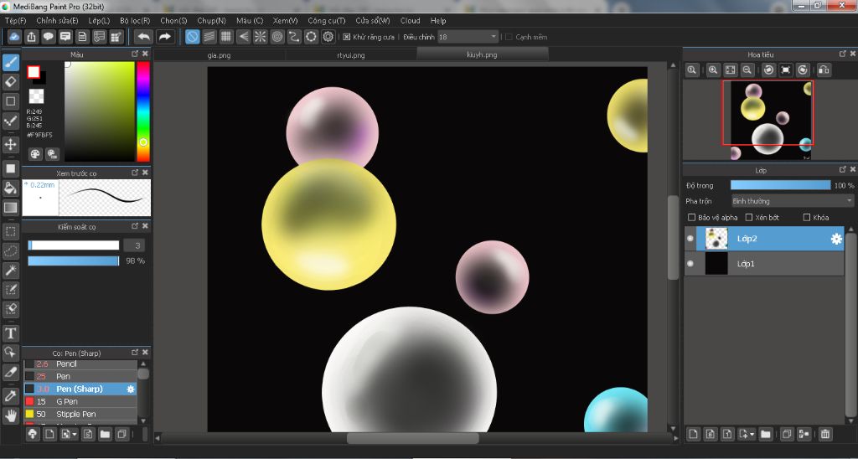Select the Text tool
This screenshot has height=459, width=858.
click(10, 333)
